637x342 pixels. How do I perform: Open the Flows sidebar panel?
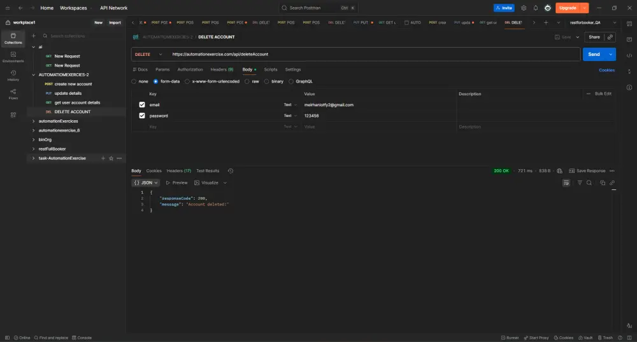click(13, 94)
